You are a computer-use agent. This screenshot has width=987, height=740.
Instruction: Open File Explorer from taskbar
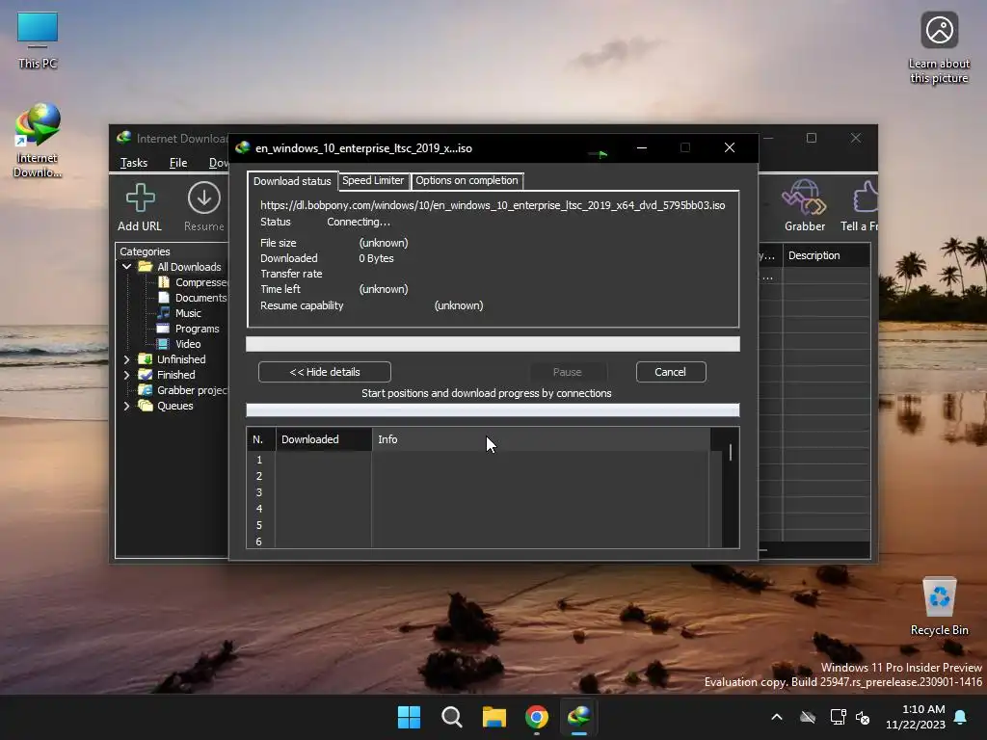(x=494, y=717)
